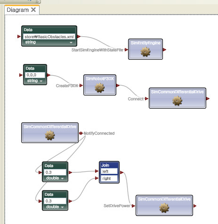The width and height of the screenshot is (218, 224).
Task: Click the input pin of upper 0.3 Data block
Action: pos(40,173)
